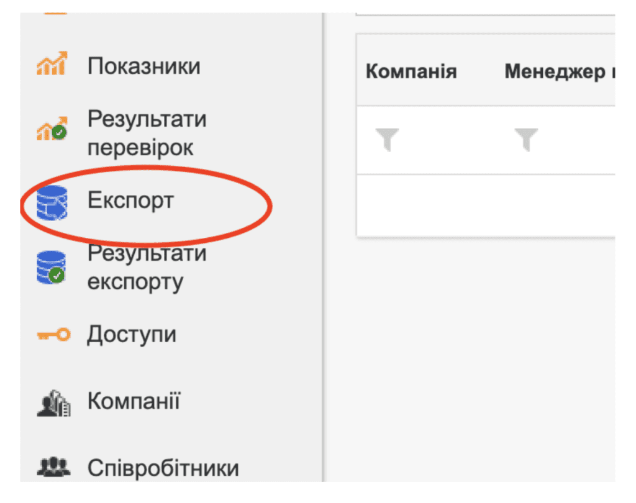Click the orange key icon for Доступи
This screenshot has width=636, height=503.
[53, 335]
